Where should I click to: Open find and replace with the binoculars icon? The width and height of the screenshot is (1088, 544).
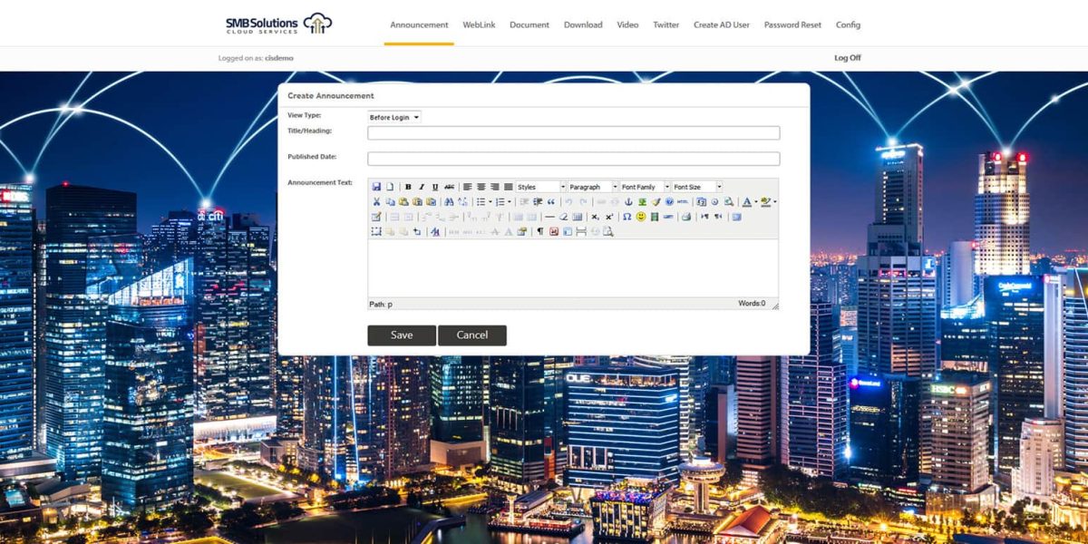point(449,201)
